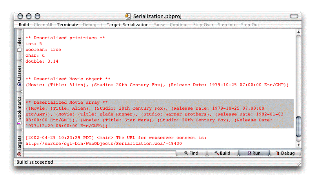
Task: Switch to the Find tab
Action: [191, 153]
